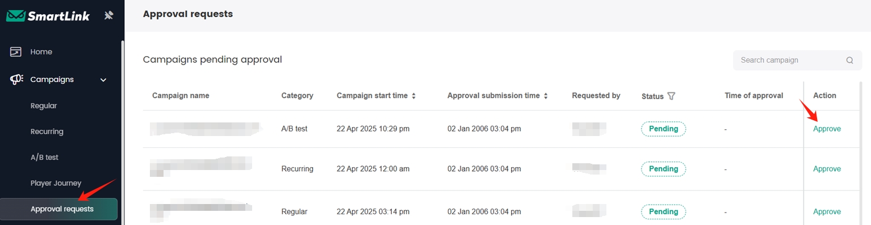Click the Home sidebar icon
Image resolution: width=871 pixels, height=225 pixels.
pyautogui.click(x=16, y=52)
